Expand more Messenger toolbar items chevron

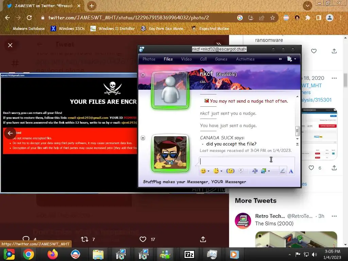(x=280, y=59)
